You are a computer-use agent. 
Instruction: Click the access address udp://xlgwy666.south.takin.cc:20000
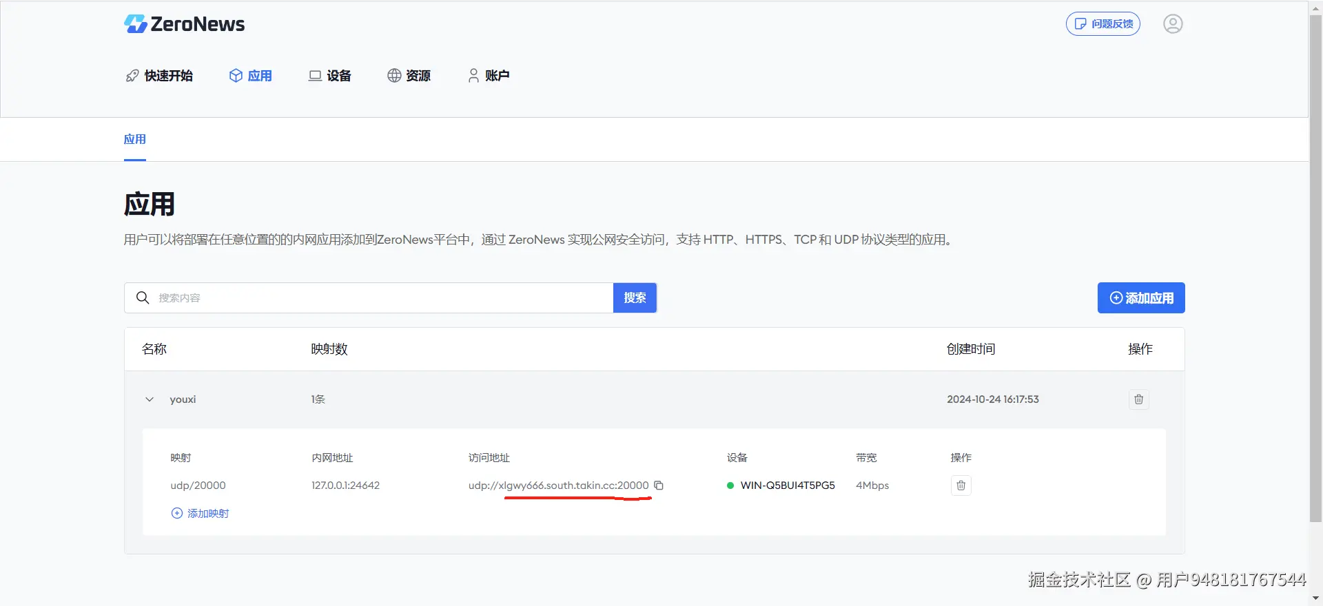(559, 485)
